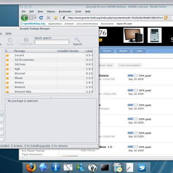173x173 pixels.
Task: Sort by the Package column header
Action: [x=35, y=51]
